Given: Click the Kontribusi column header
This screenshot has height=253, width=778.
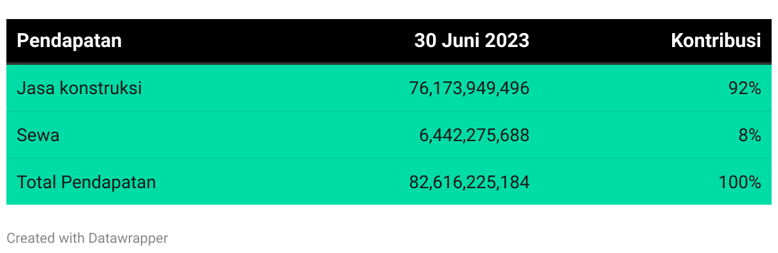Looking at the screenshot, I should 716,41.
